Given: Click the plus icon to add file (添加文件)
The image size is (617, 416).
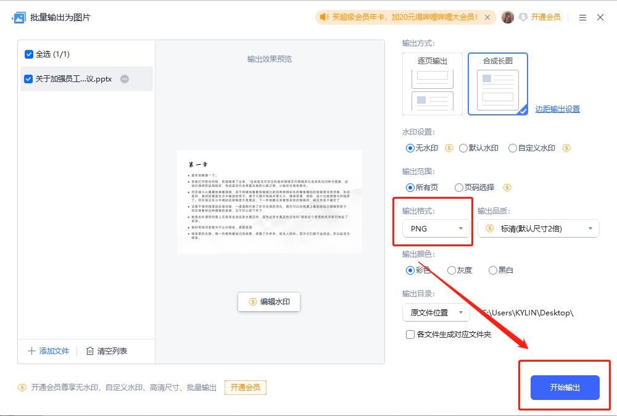Looking at the screenshot, I should (x=31, y=351).
